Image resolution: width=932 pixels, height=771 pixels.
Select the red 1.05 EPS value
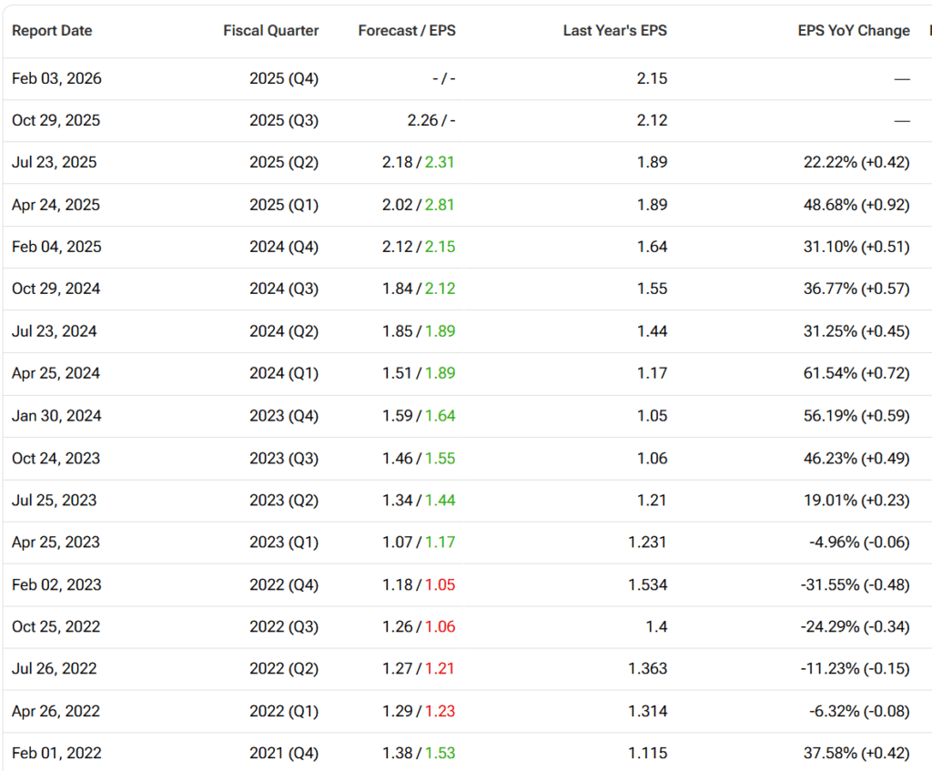click(x=440, y=584)
